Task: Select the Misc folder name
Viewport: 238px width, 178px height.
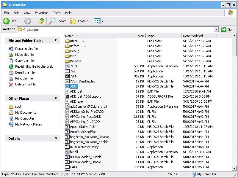Action: click(x=73, y=56)
